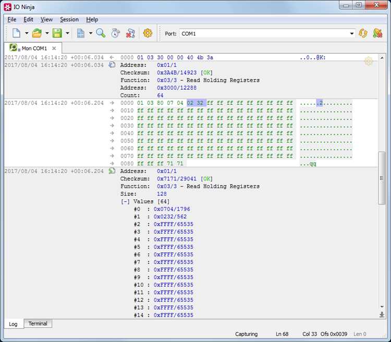Screen dimensions: 391x342
Task: Switch to the Terminal tab
Action: click(38, 324)
